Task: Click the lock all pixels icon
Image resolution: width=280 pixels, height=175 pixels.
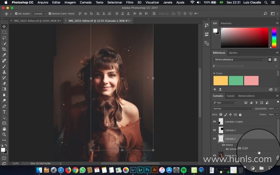Action: (240, 115)
